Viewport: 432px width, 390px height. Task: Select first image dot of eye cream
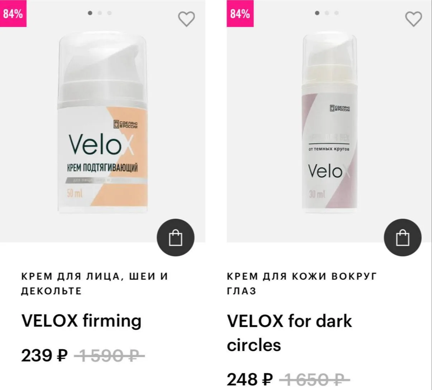317,13
